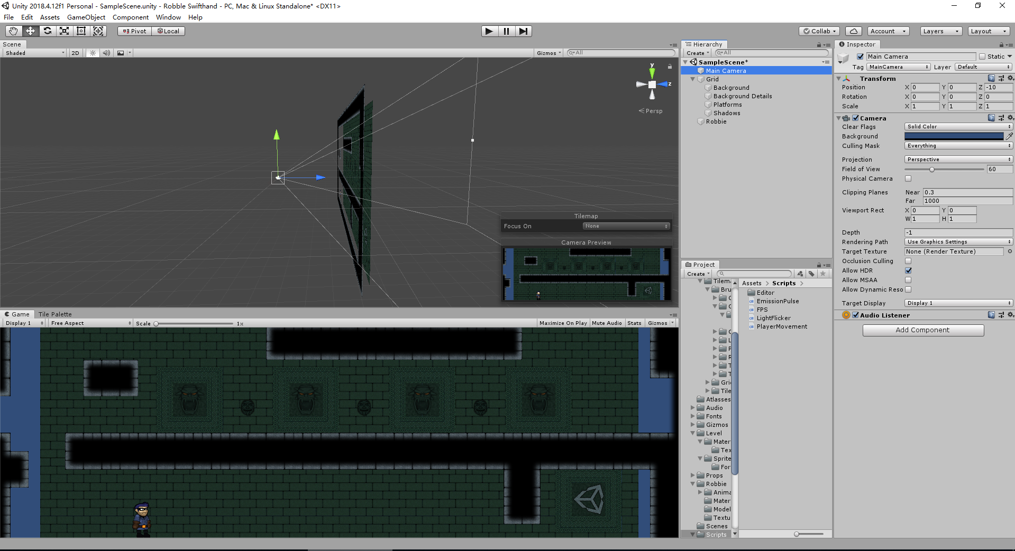Click the Add Component button
The image size is (1015, 551).
click(923, 330)
